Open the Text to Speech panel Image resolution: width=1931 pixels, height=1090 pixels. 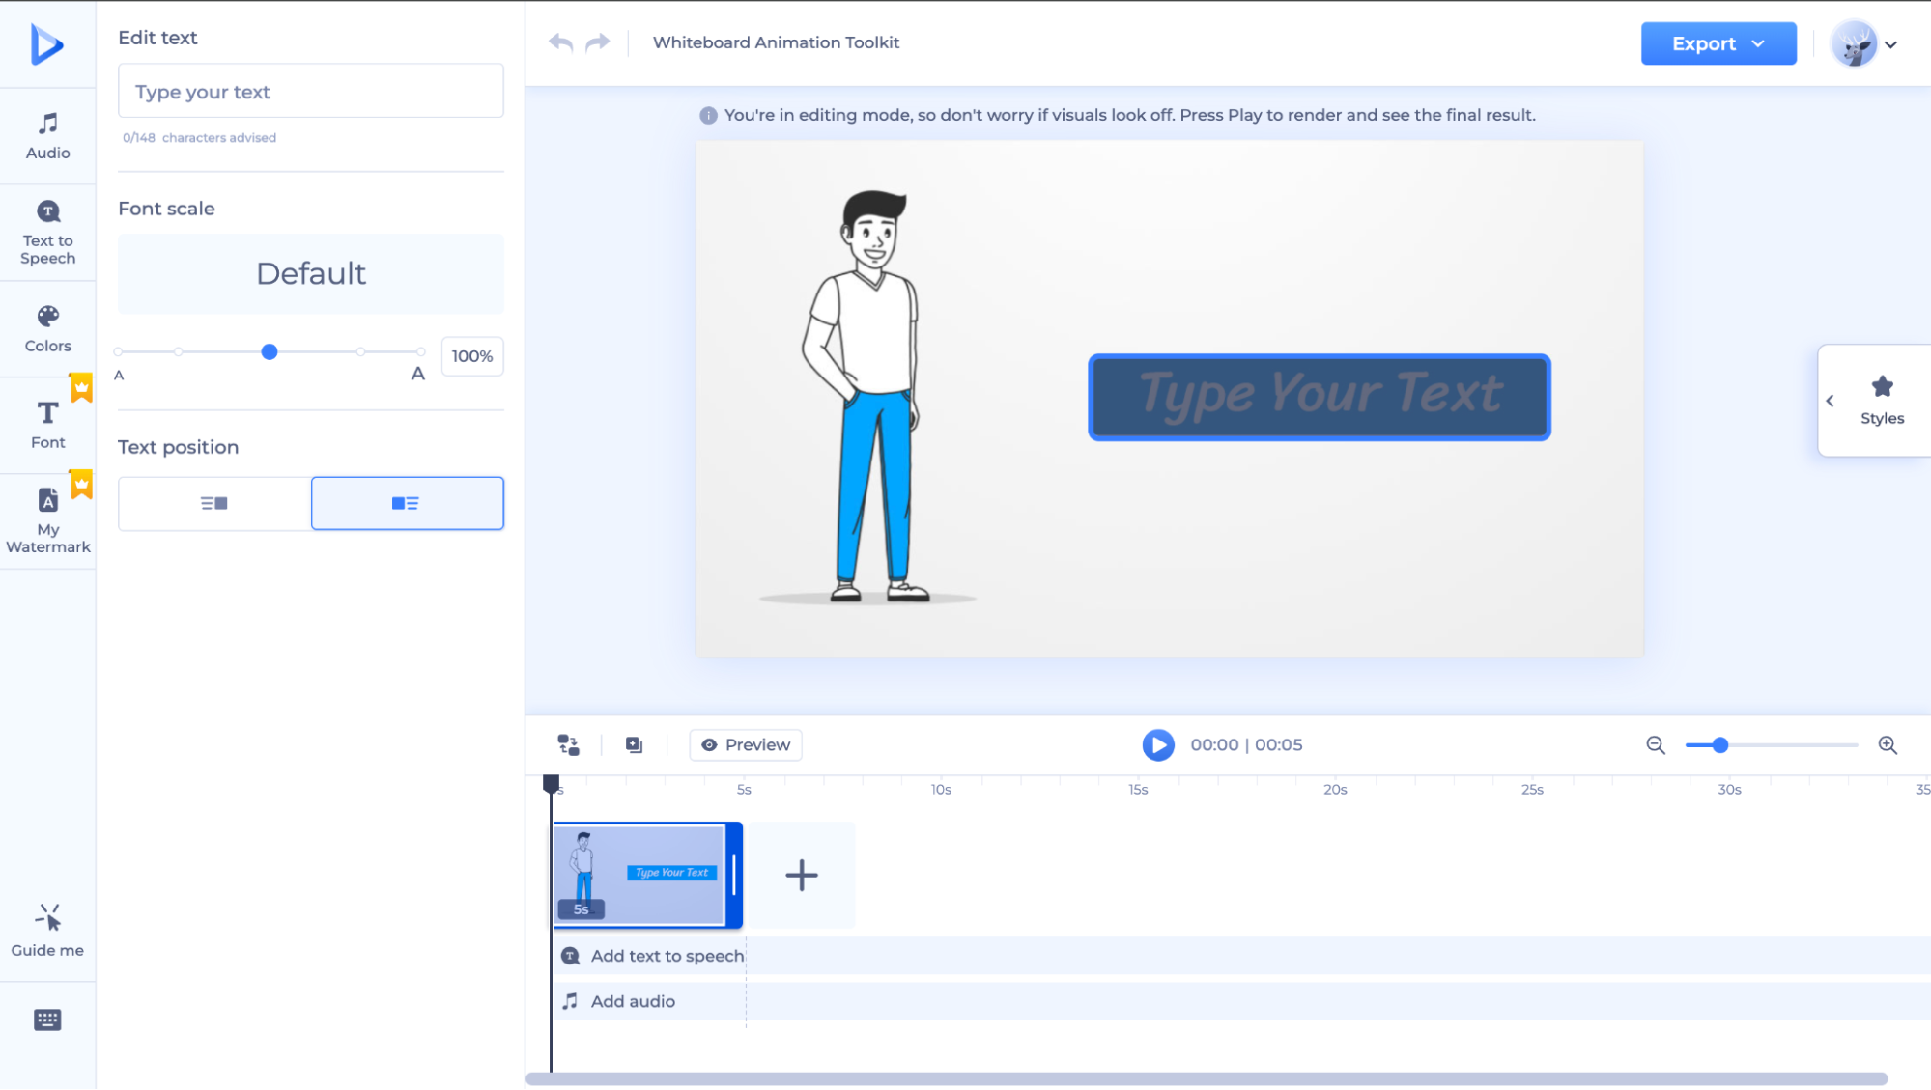click(x=47, y=233)
